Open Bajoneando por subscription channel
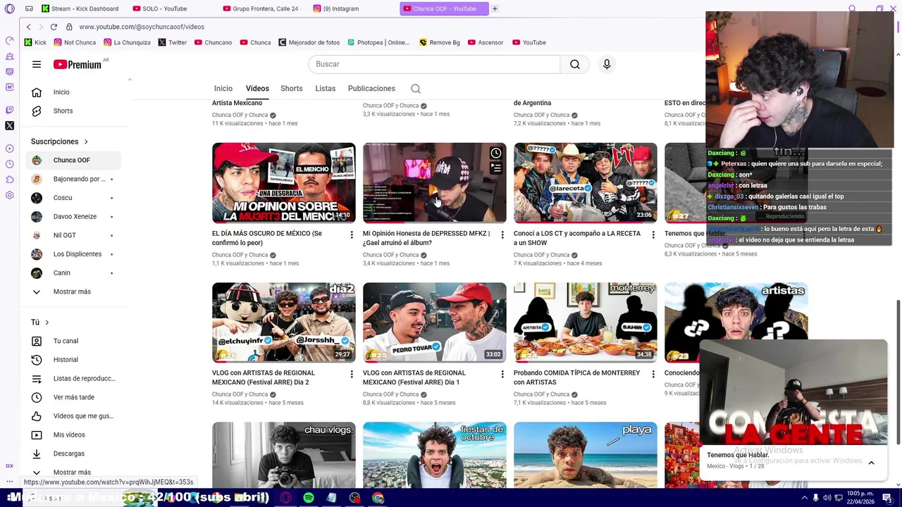The image size is (902, 507). point(73,179)
